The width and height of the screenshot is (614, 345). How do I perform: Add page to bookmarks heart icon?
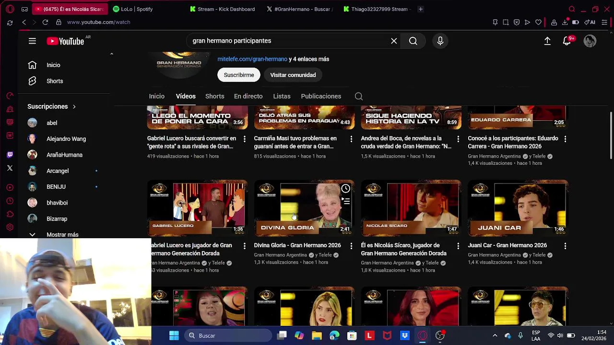(x=538, y=22)
